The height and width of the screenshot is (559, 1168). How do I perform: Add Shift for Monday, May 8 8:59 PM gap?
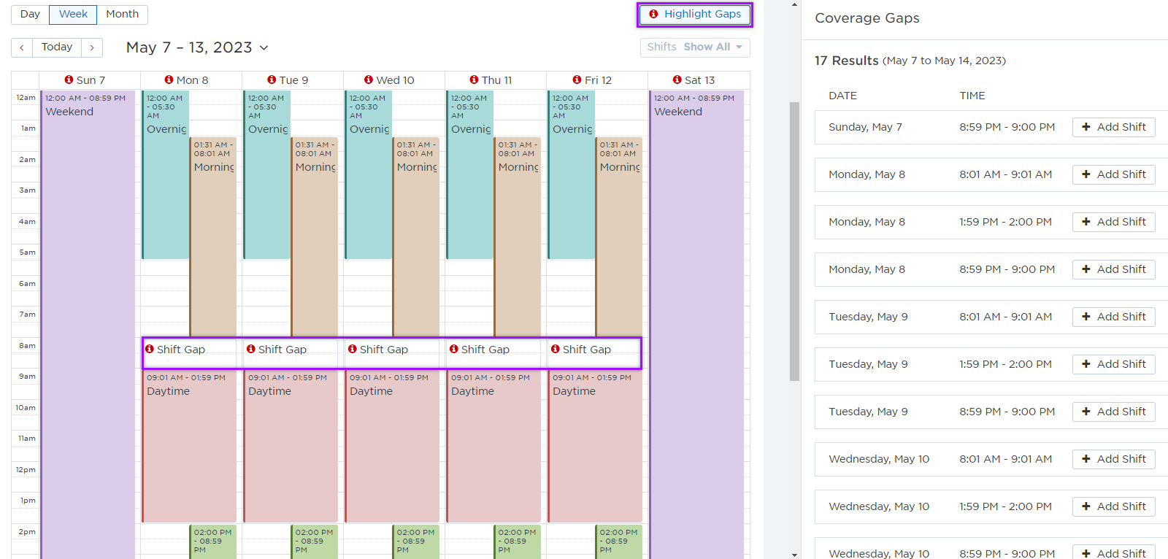(x=1113, y=269)
